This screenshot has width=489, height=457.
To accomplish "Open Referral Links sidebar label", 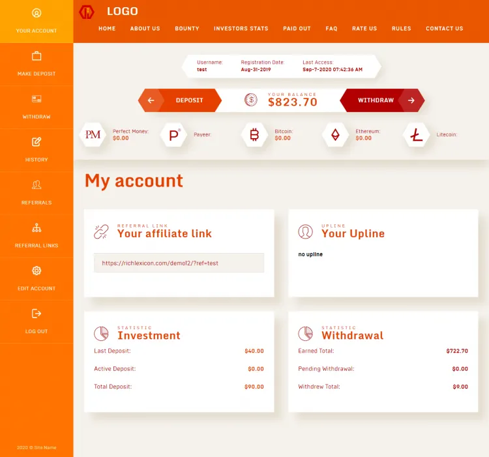I will [x=37, y=246].
